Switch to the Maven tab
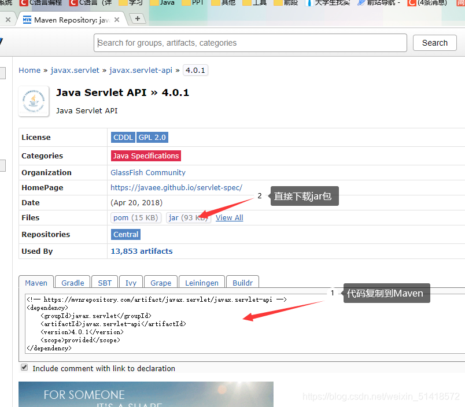 click(x=36, y=283)
